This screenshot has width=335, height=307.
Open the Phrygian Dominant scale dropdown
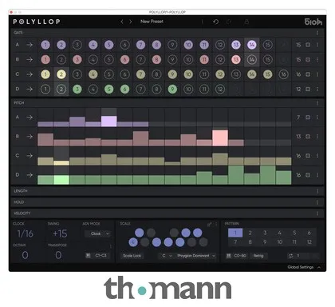pyautogui.click(x=196, y=256)
